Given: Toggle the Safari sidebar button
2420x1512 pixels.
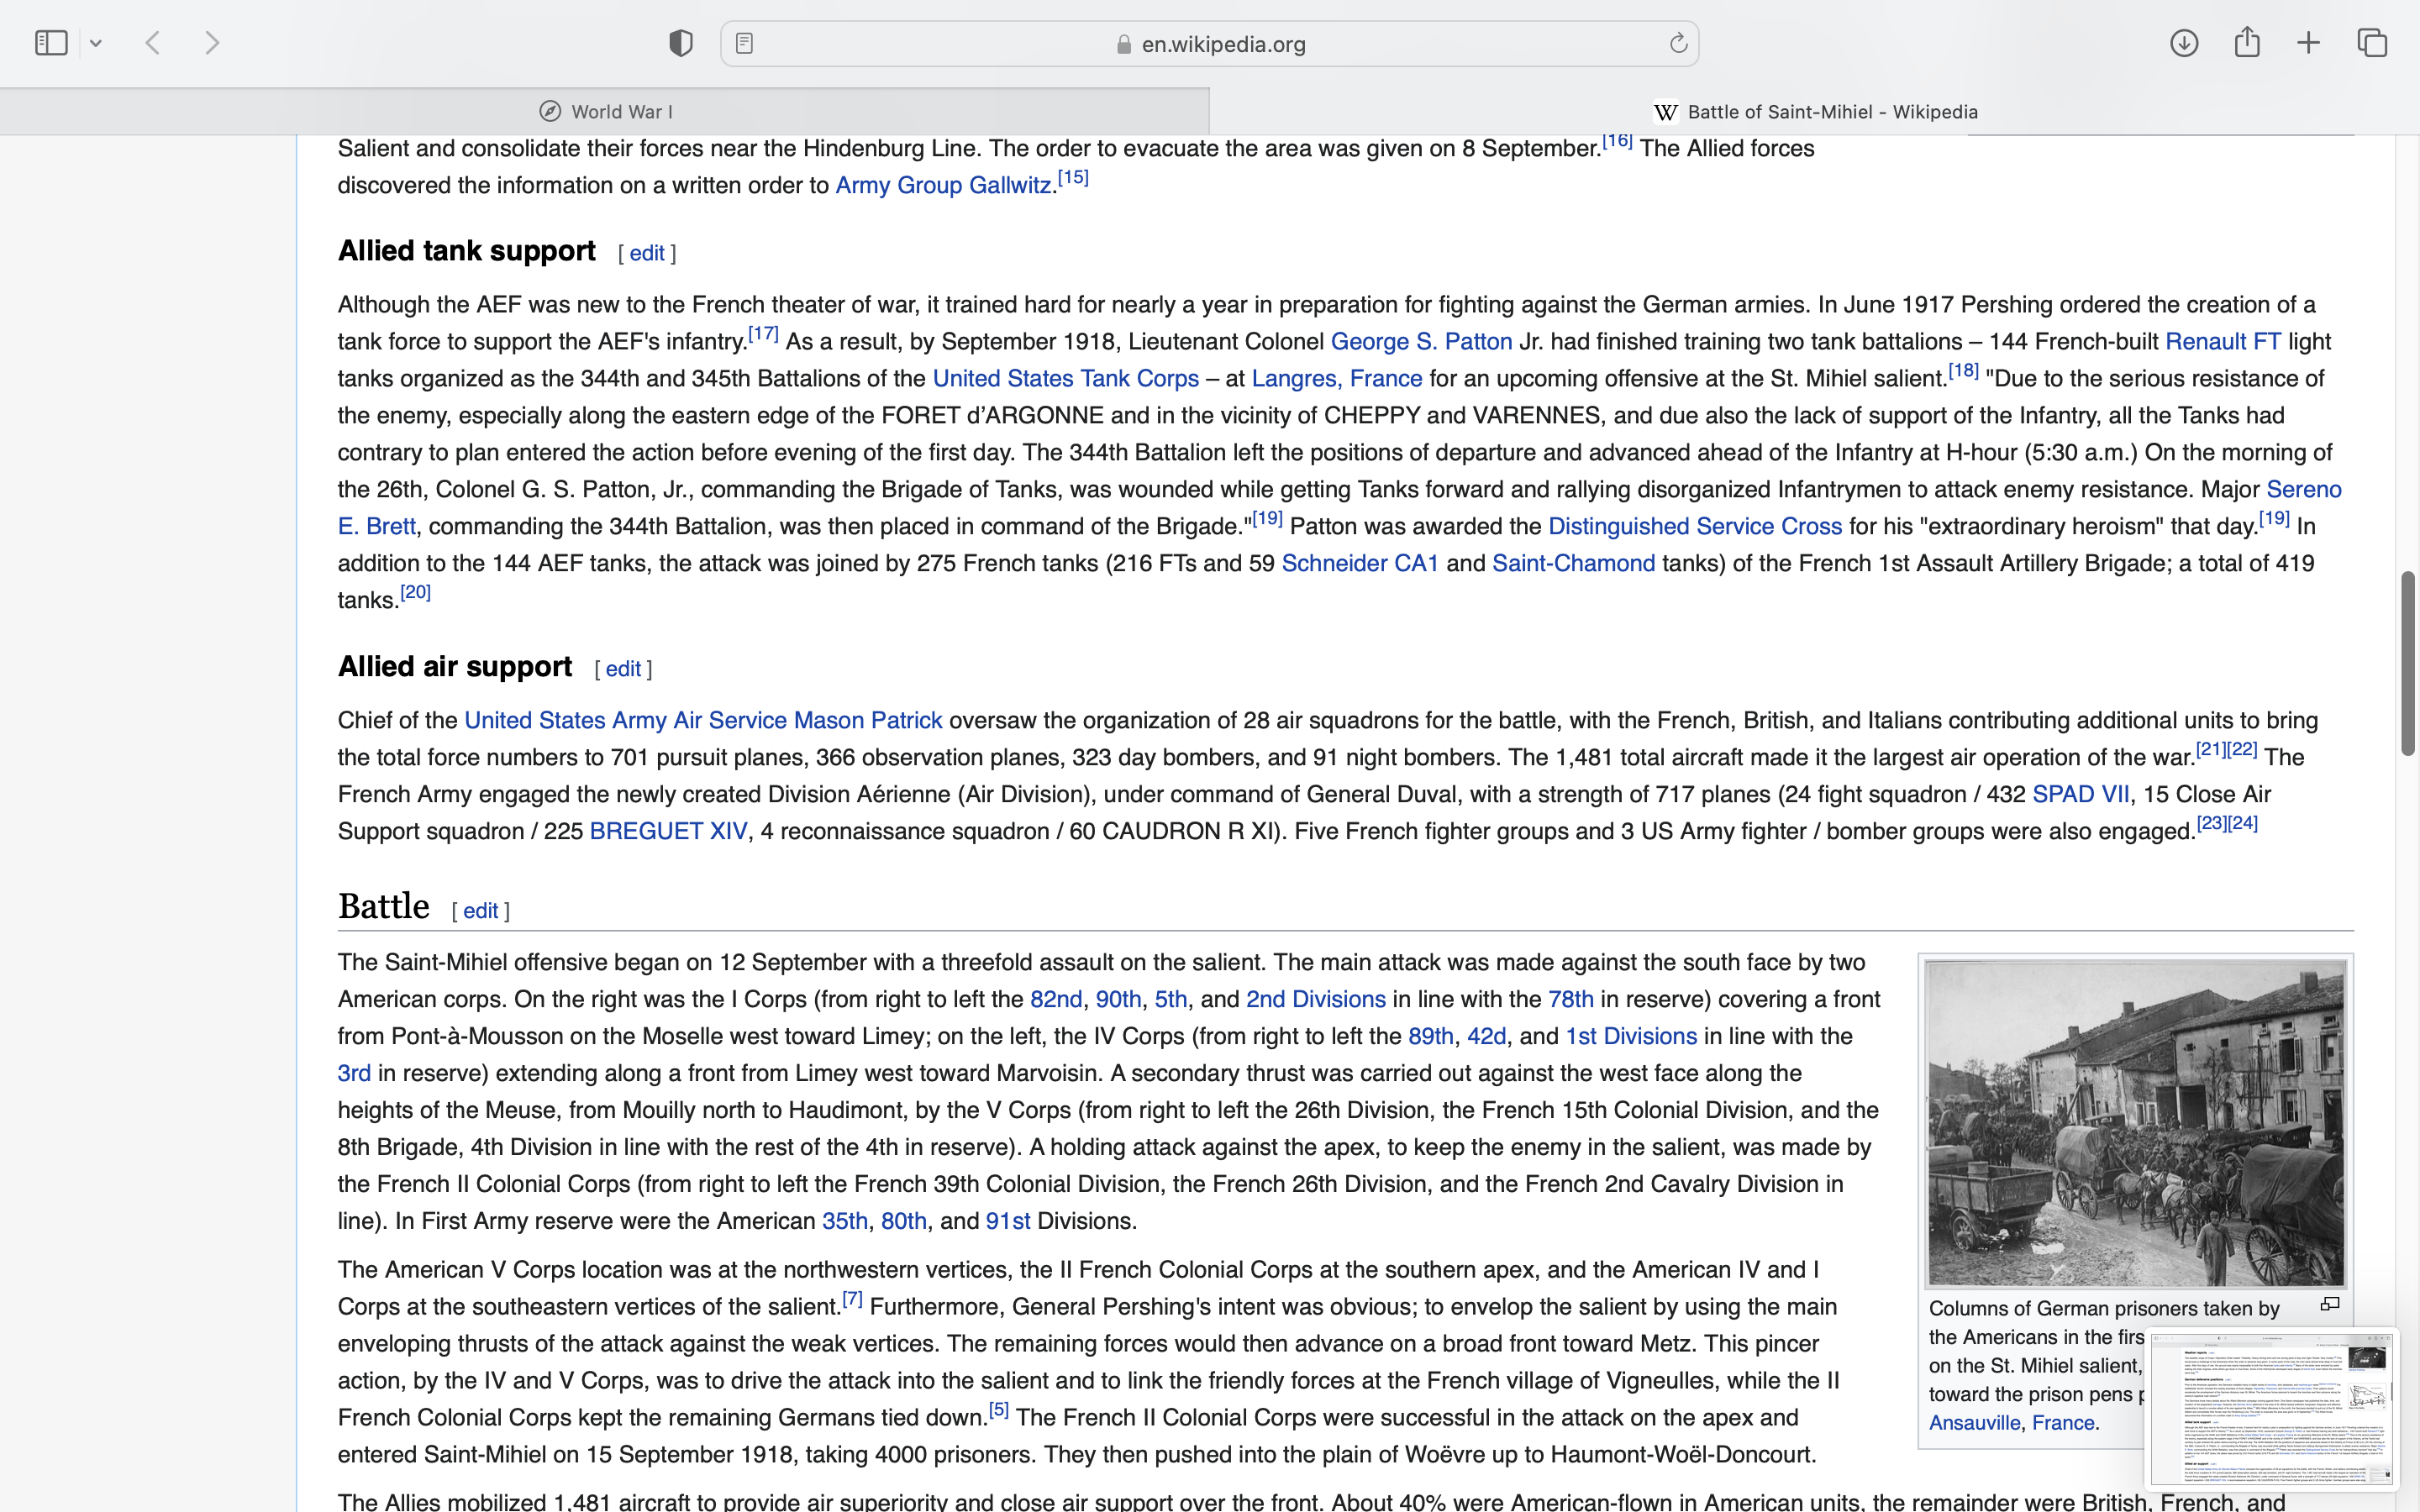Looking at the screenshot, I should (x=51, y=43).
